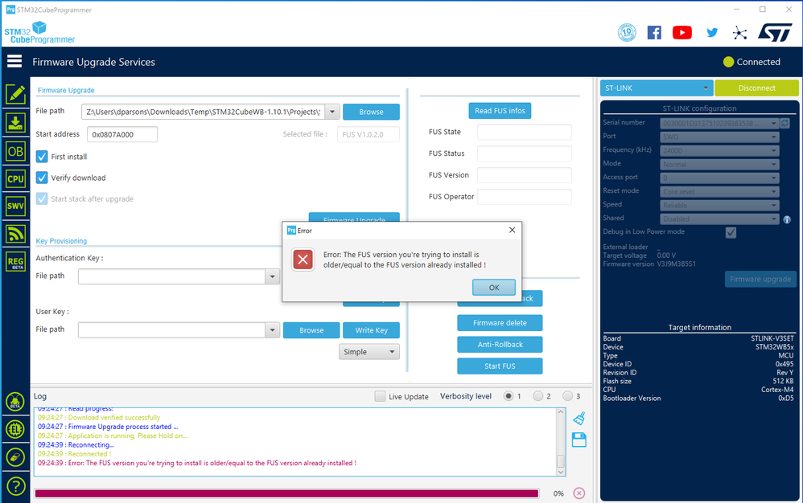
Task: Open Firmware Upgrade Services wireless icon
Action: click(15, 234)
